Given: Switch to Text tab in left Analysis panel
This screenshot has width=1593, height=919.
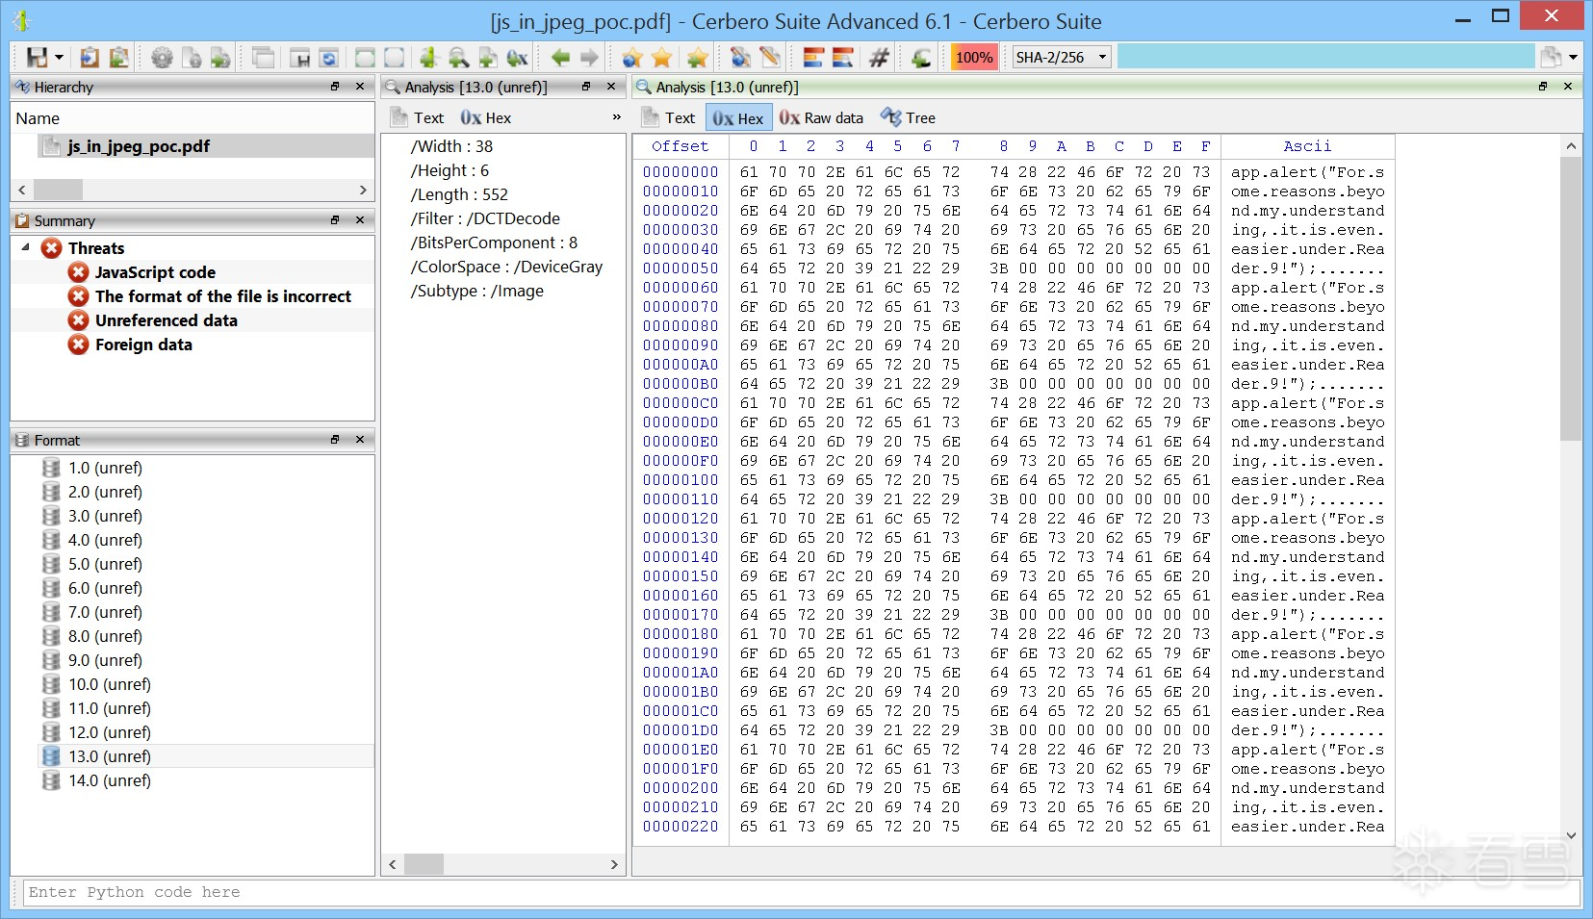Looking at the screenshot, I should pos(417,117).
